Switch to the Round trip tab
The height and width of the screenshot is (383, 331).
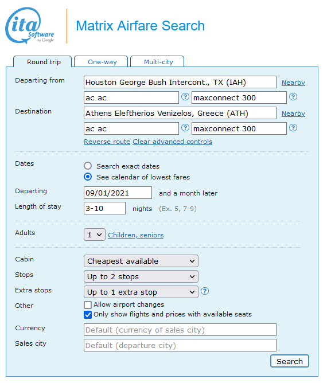[x=42, y=61]
